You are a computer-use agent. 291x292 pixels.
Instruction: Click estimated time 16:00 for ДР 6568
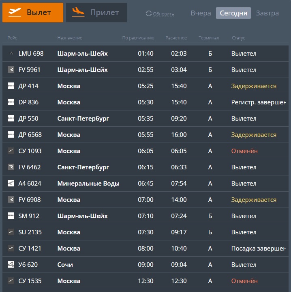(x=179, y=135)
